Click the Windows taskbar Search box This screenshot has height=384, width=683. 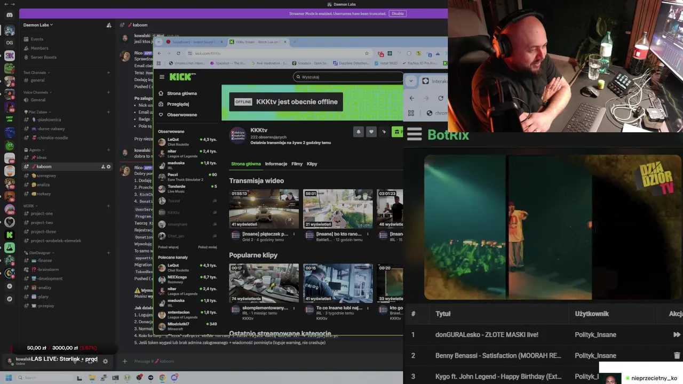click(44, 378)
